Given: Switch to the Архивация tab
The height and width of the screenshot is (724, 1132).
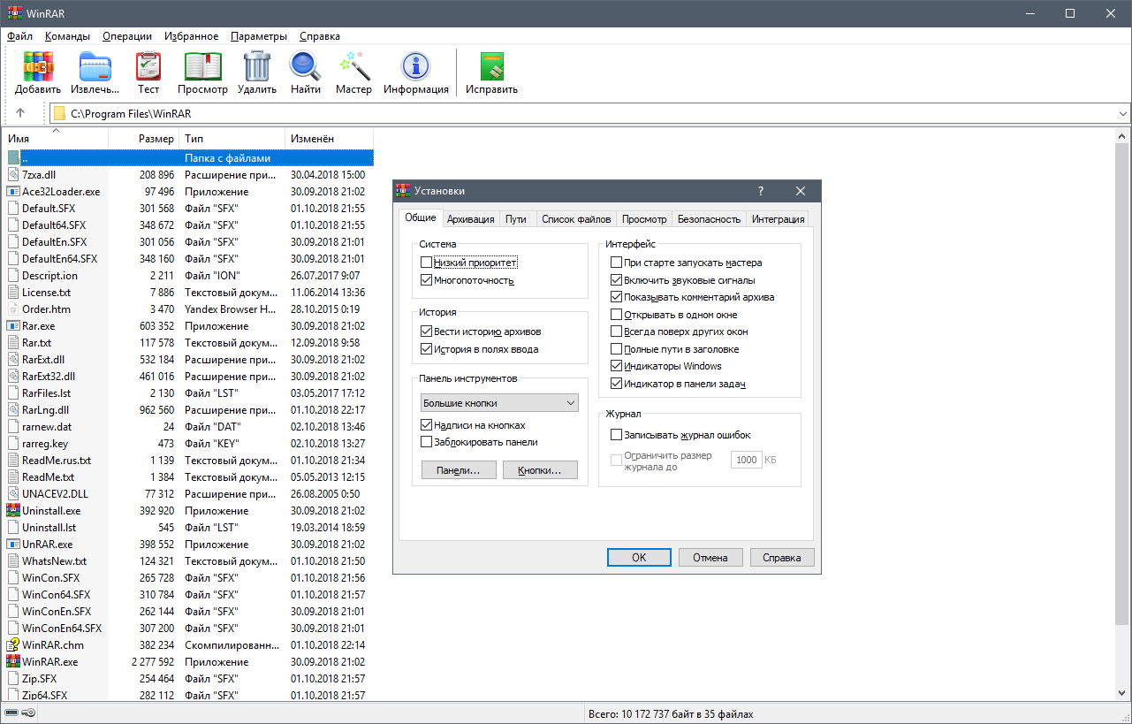Looking at the screenshot, I should click(x=470, y=219).
